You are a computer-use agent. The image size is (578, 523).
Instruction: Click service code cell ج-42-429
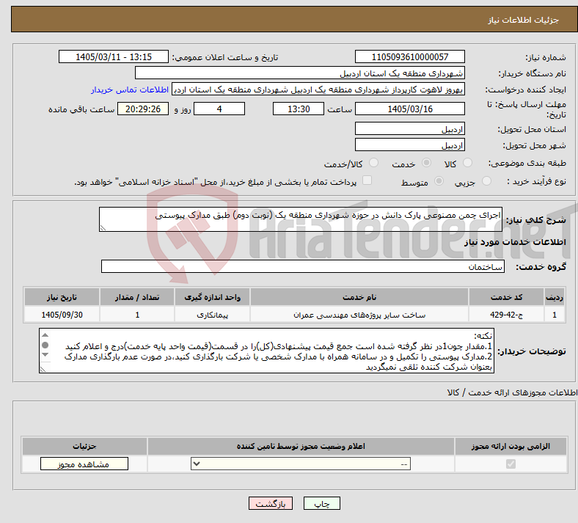(507, 315)
